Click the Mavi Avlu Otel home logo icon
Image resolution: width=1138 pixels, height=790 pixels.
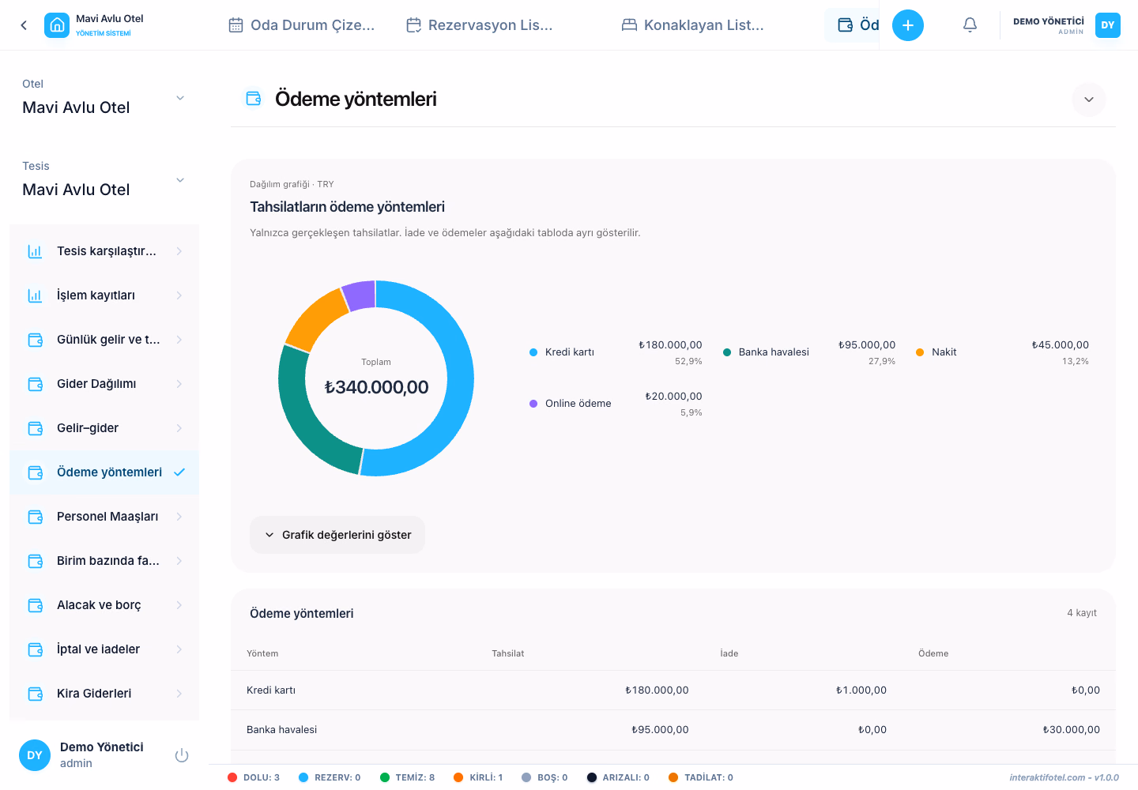(57, 25)
